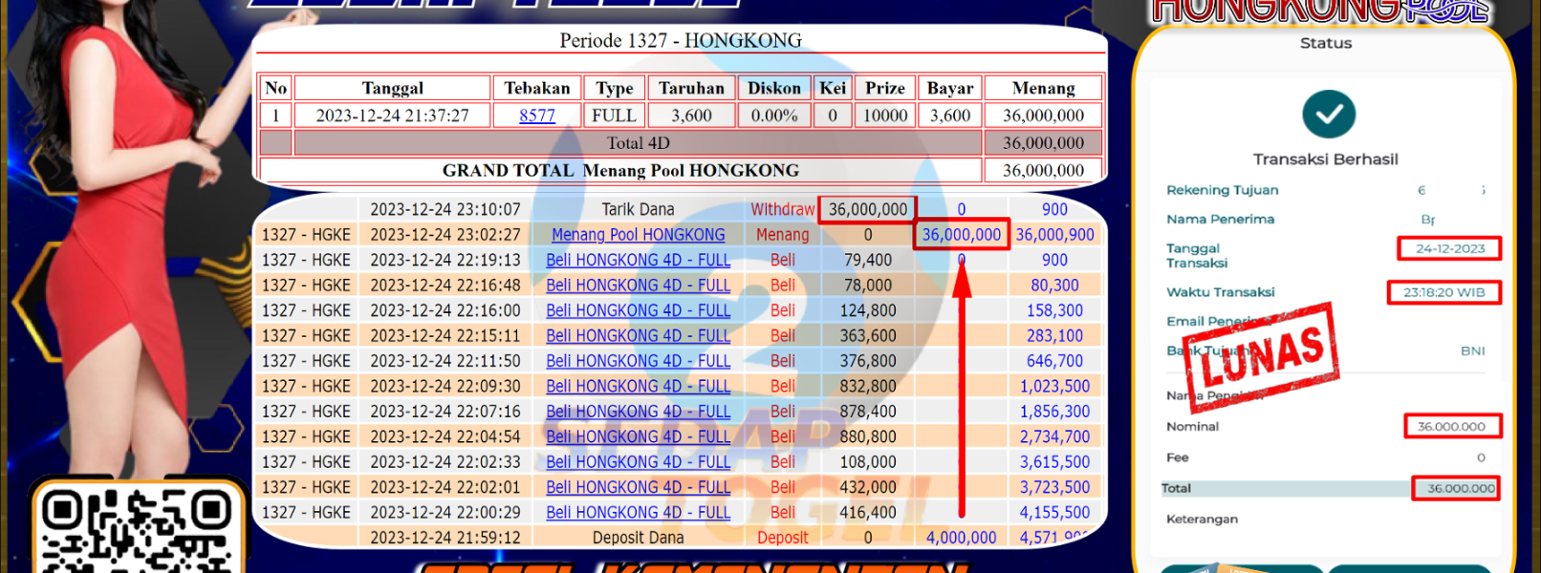Screen dimensions: 1541x573
Task: Select the 363,600 bet amount
Action: (x=868, y=336)
